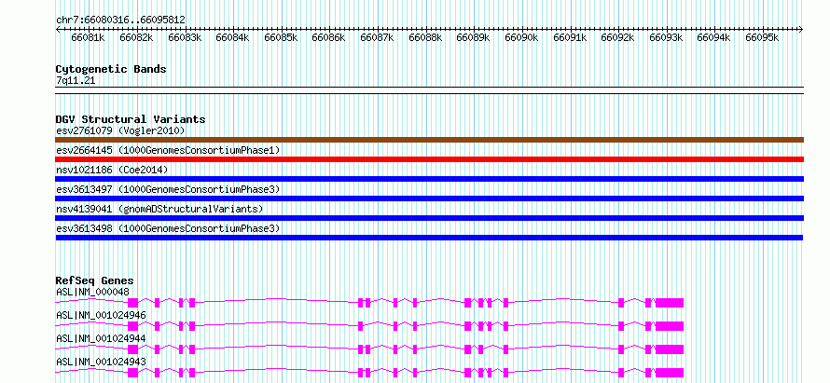Click the brown esv2761079 variant bar

pos(430,140)
